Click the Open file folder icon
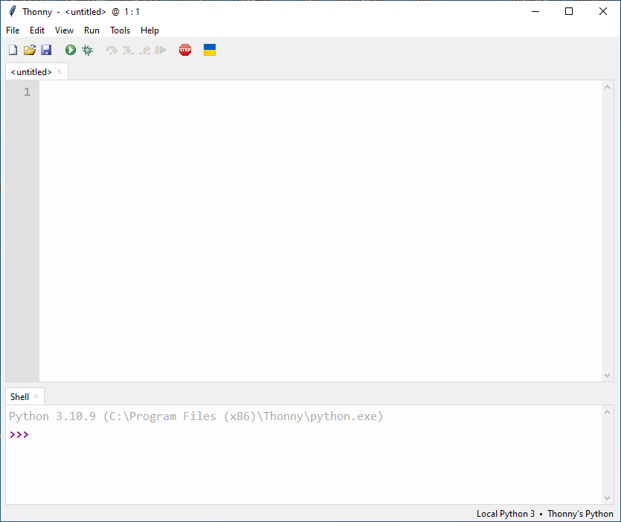The width and height of the screenshot is (621, 522). 30,50
